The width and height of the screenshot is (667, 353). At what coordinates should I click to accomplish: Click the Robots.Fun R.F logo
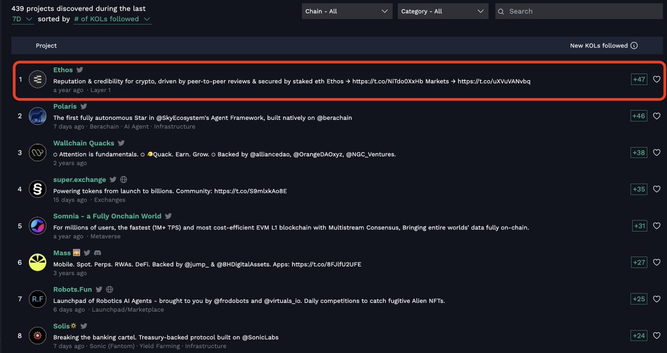[x=37, y=299]
